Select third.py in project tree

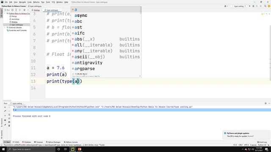[x=14, y=22]
